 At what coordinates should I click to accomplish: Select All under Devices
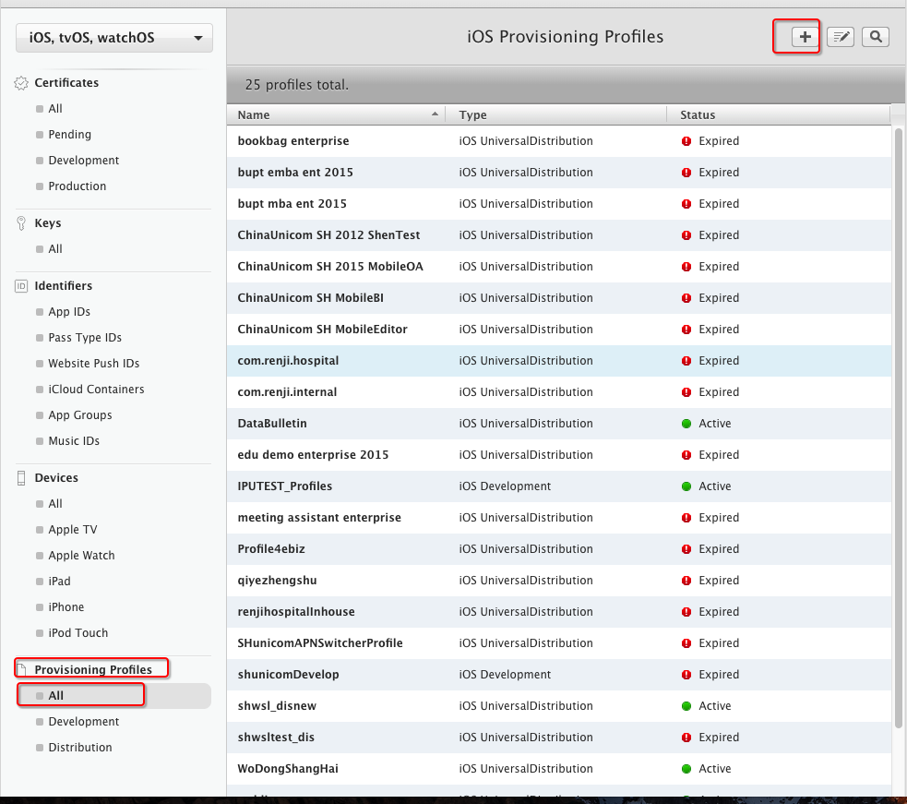click(55, 504)
